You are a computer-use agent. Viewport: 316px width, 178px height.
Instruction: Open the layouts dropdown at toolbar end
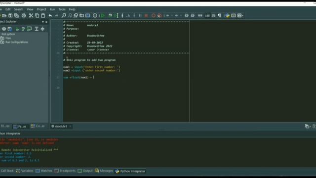tap(240, 15)
